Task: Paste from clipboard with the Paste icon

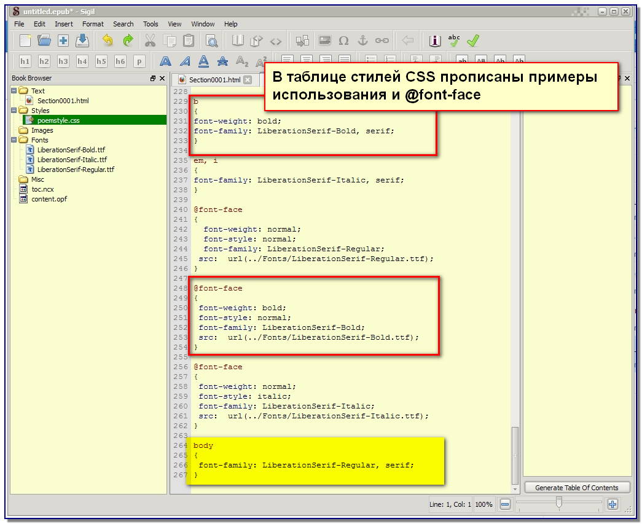Action: point(189,41)
